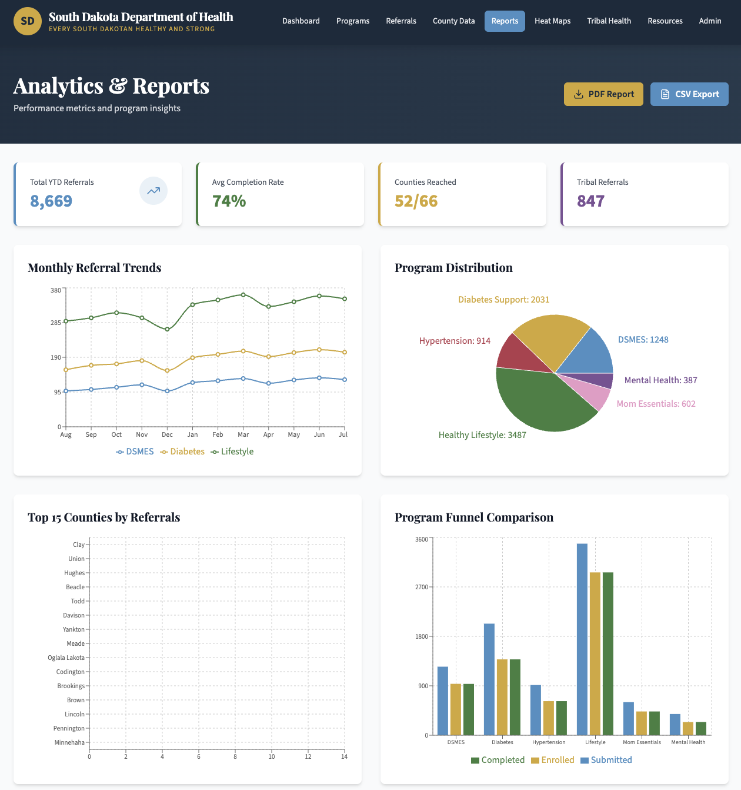This screenshot has width=741, height=790.
Task: Click the Monthly Referral Trends heading
Action: [x=95, y=268]
